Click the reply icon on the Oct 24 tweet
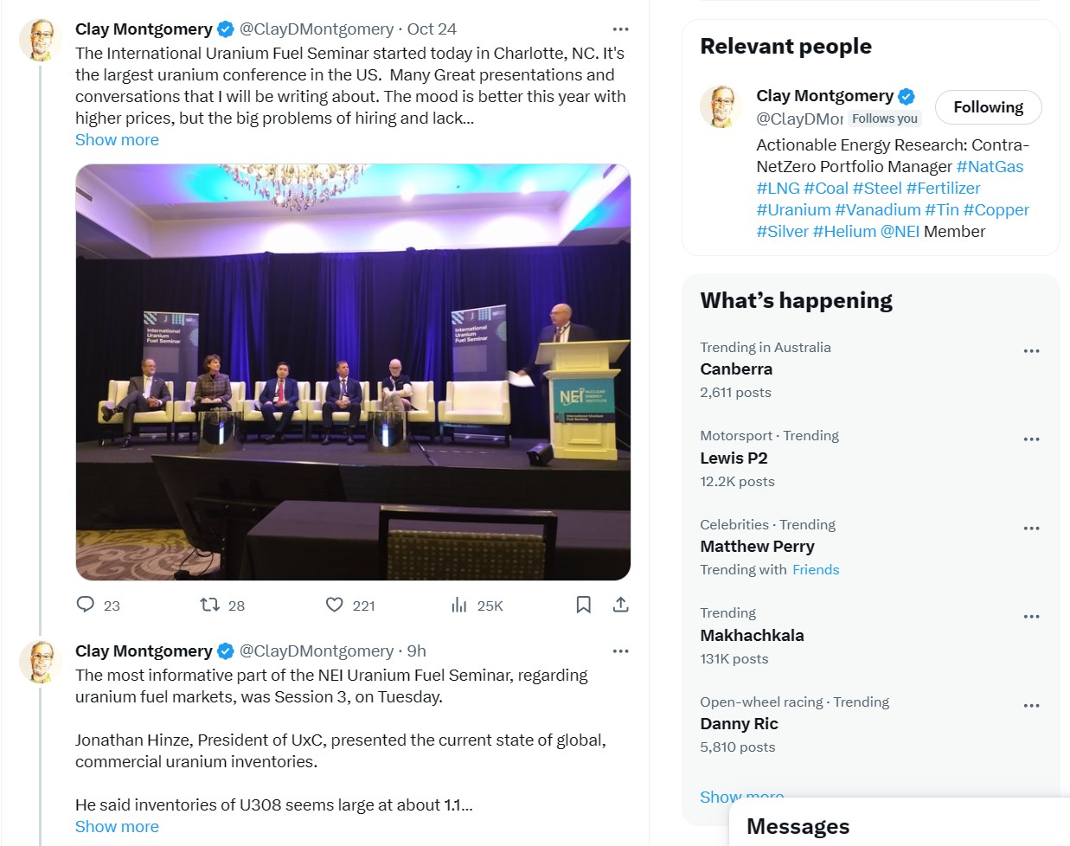 point(86,605)
